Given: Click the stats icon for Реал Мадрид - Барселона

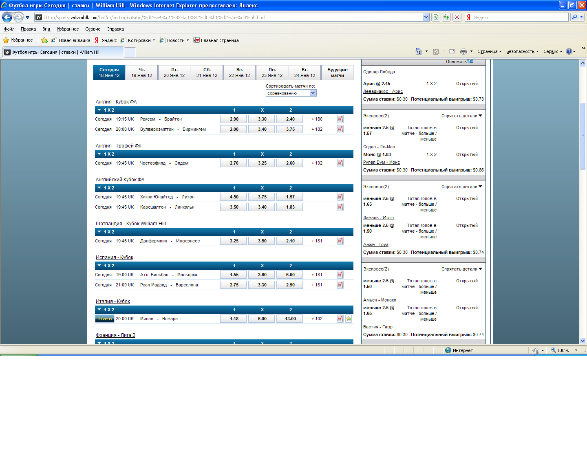Looking at the screenshot, I should 340,285.
